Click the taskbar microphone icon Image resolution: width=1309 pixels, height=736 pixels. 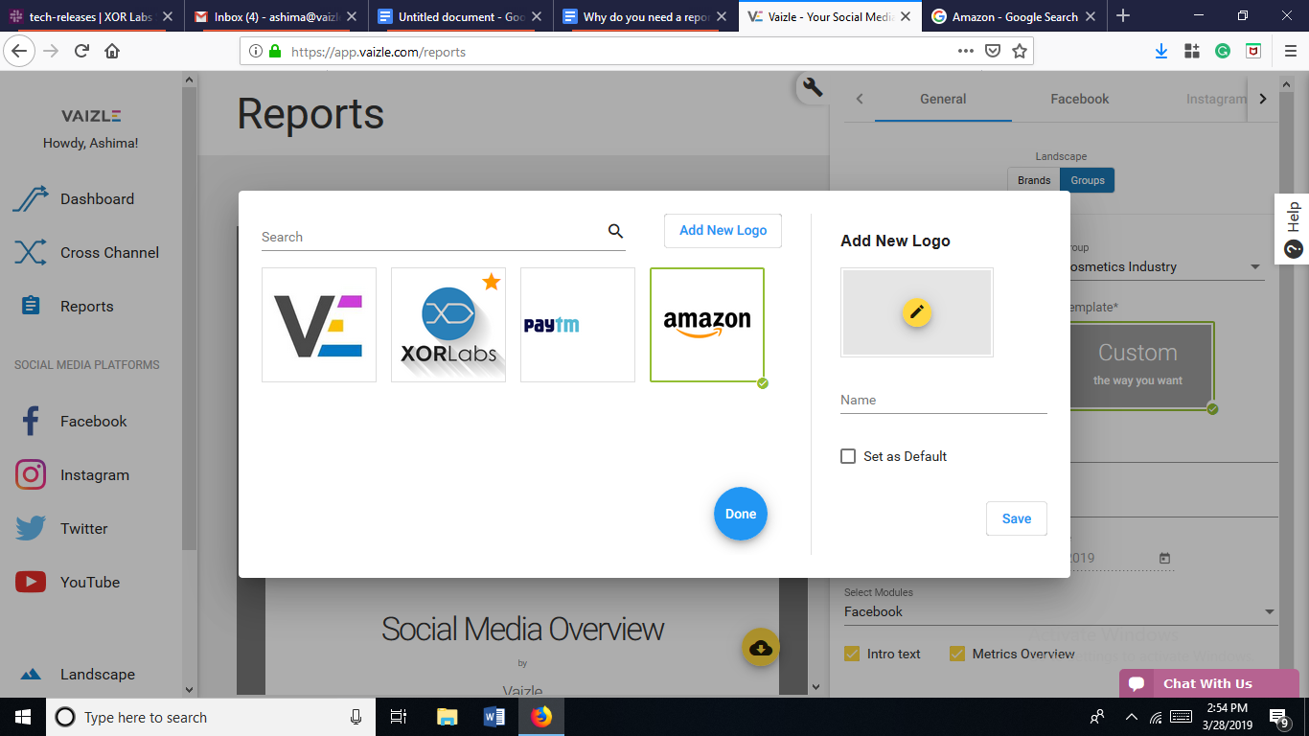(x=356, y=717)
